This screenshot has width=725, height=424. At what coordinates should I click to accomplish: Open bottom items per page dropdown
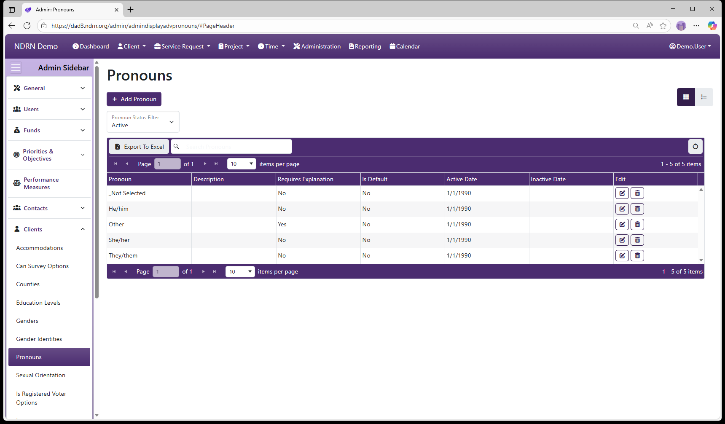tap(240, 271)
